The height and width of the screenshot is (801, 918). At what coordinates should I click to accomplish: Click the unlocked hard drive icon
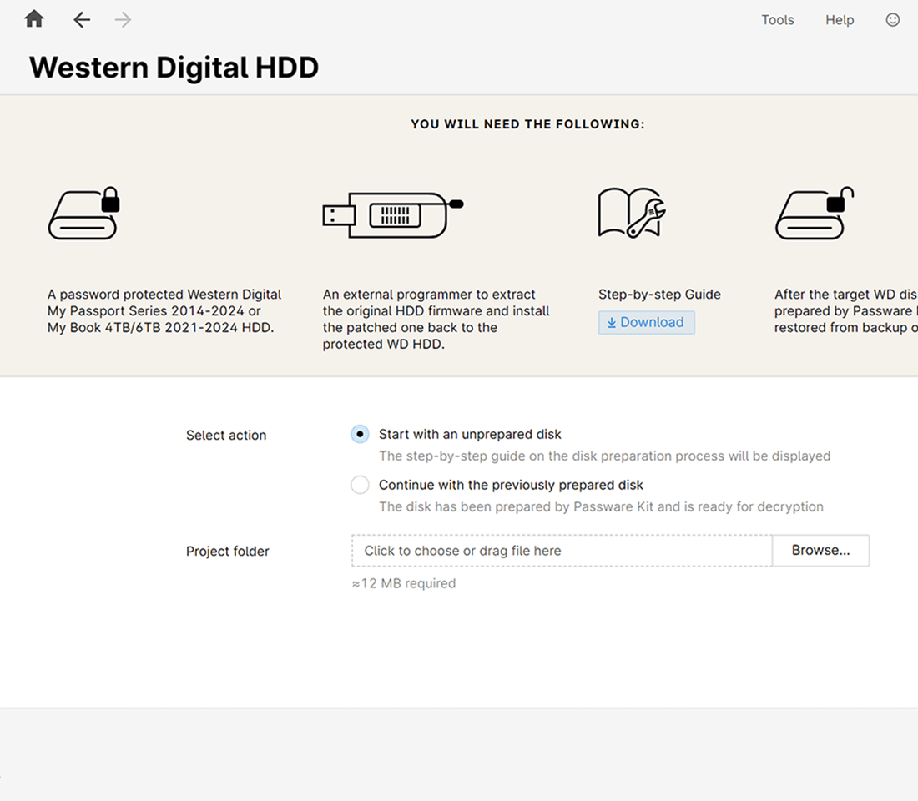point(815,213)
